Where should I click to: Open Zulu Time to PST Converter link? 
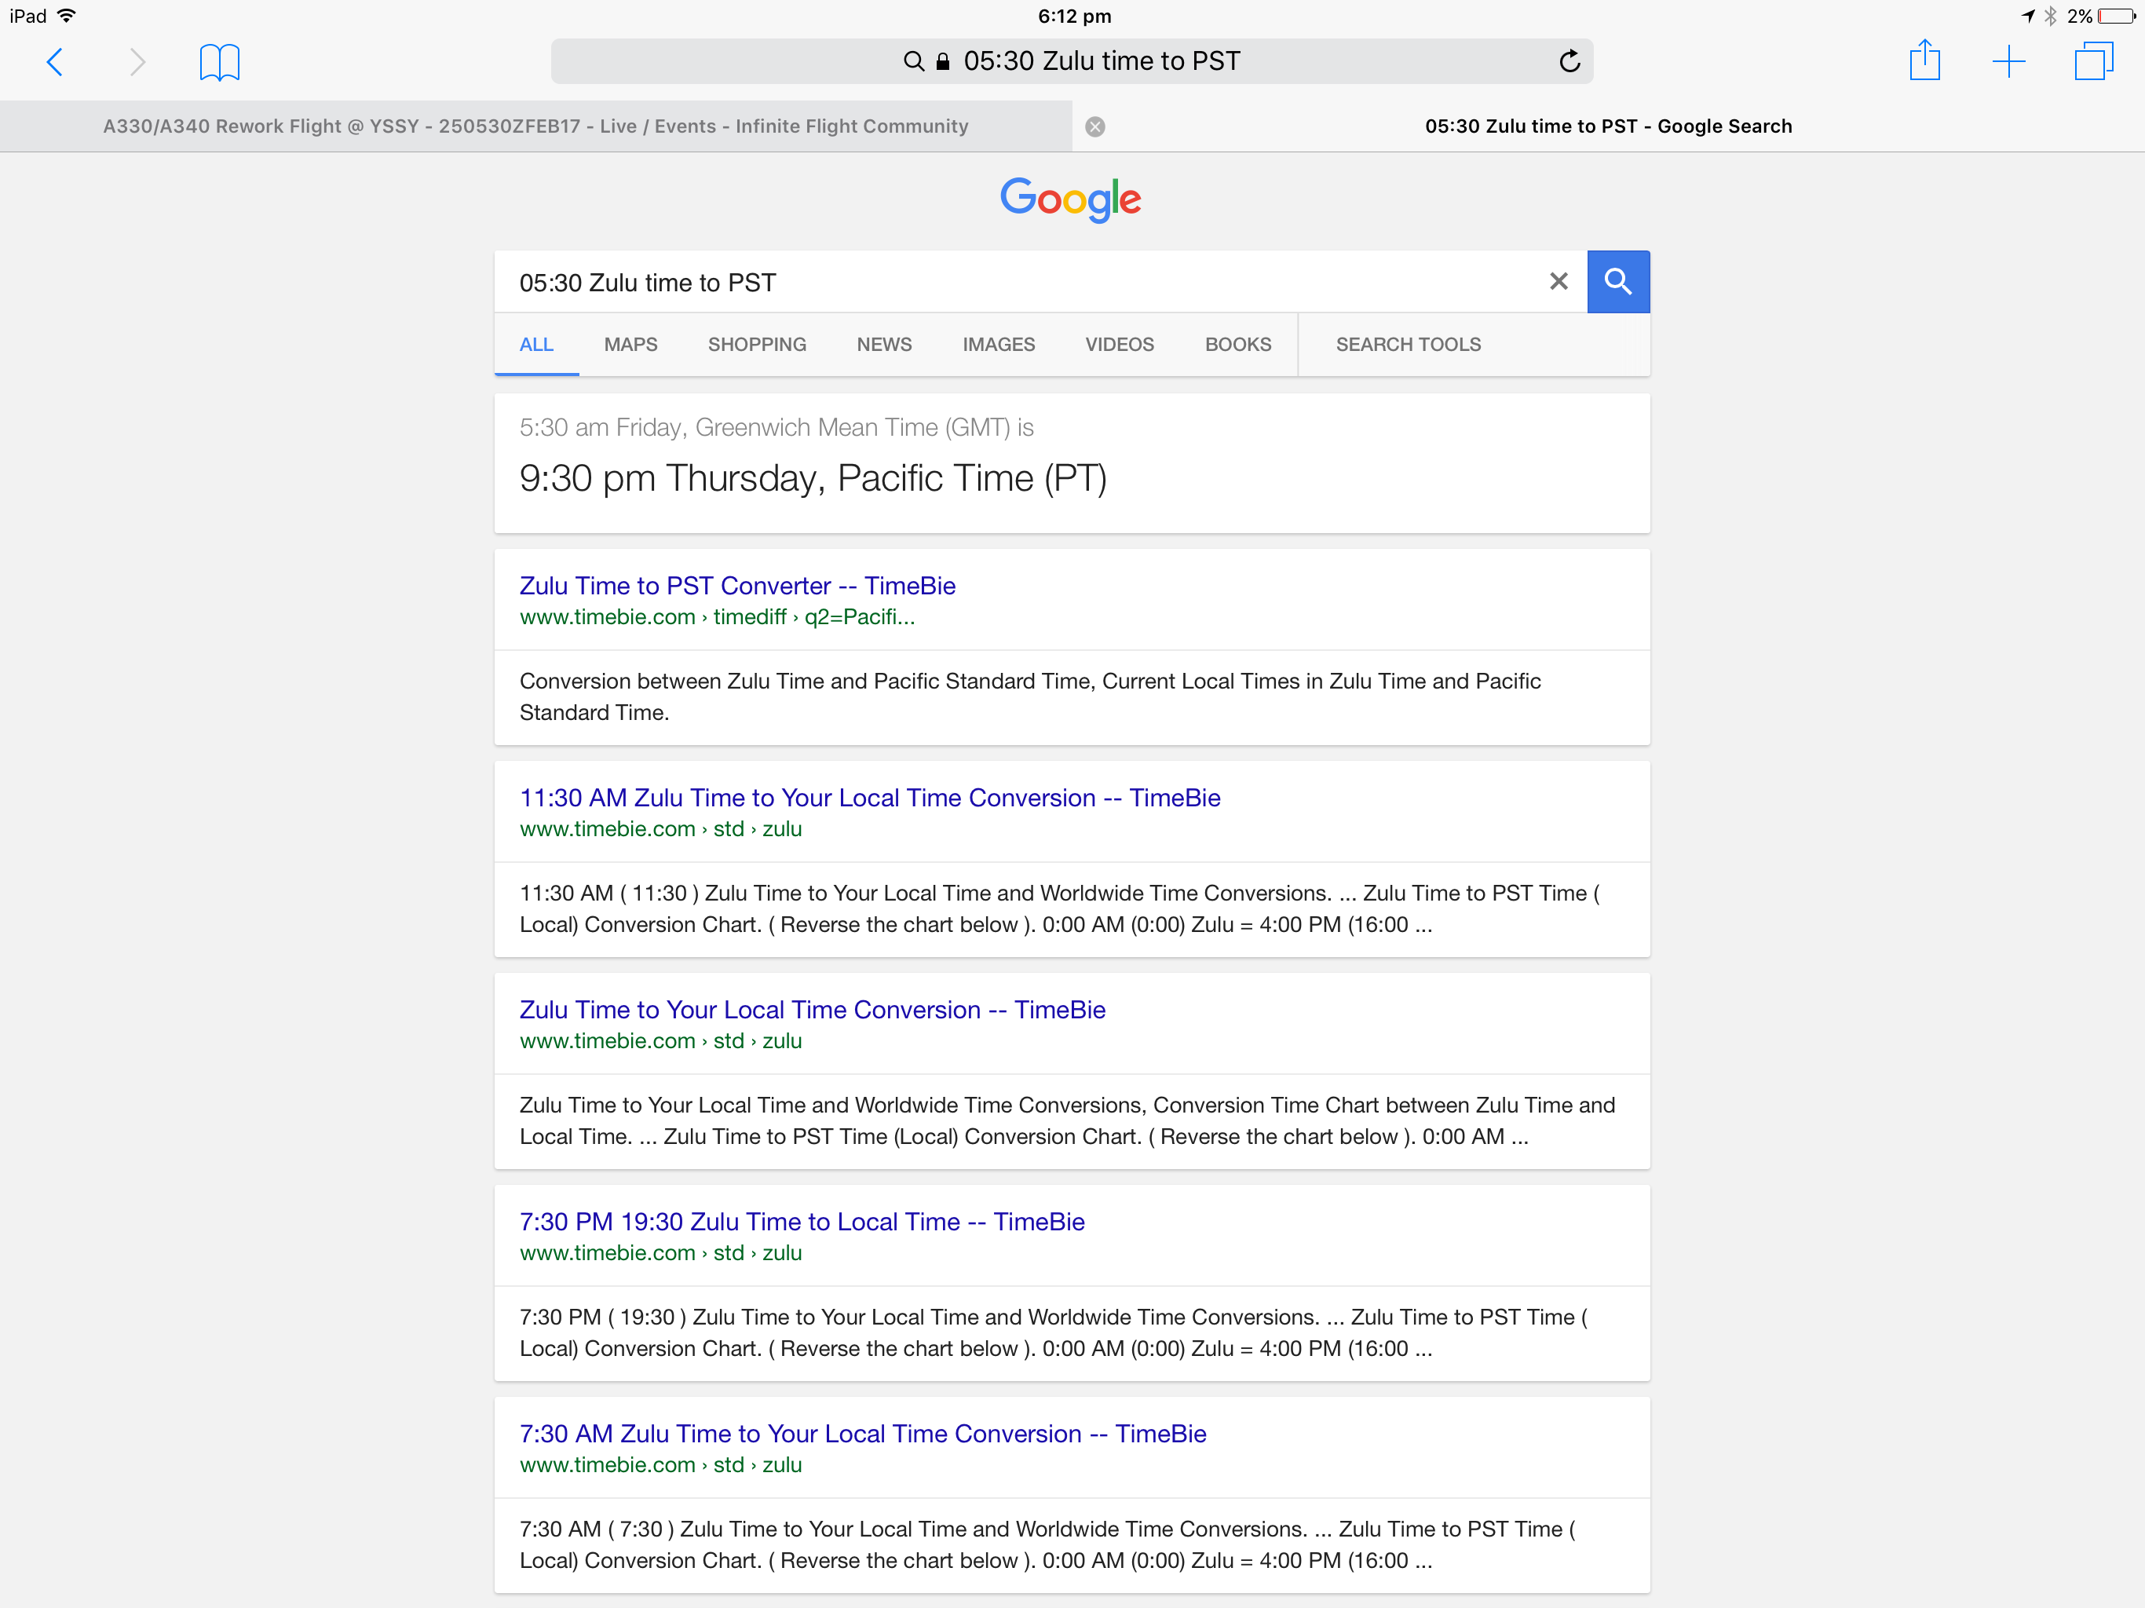(737, 586)
